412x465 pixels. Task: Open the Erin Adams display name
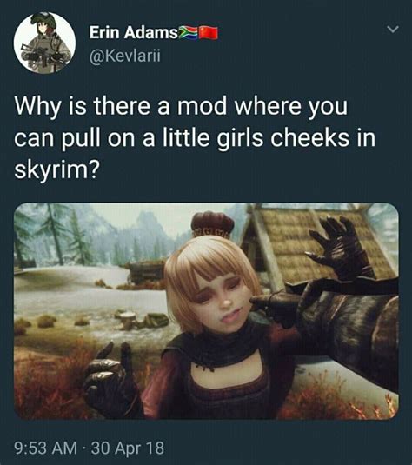click(134, 32)
